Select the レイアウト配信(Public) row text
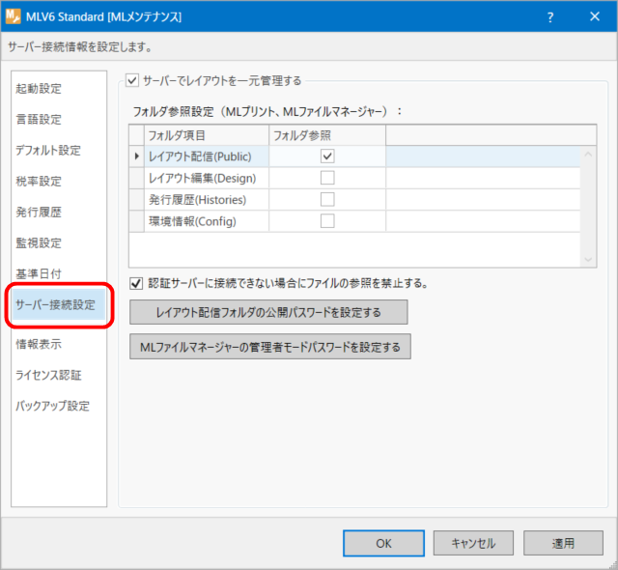The height and width of the screenshot is (570, 618). pyautogui.click(x=200, y=157)
